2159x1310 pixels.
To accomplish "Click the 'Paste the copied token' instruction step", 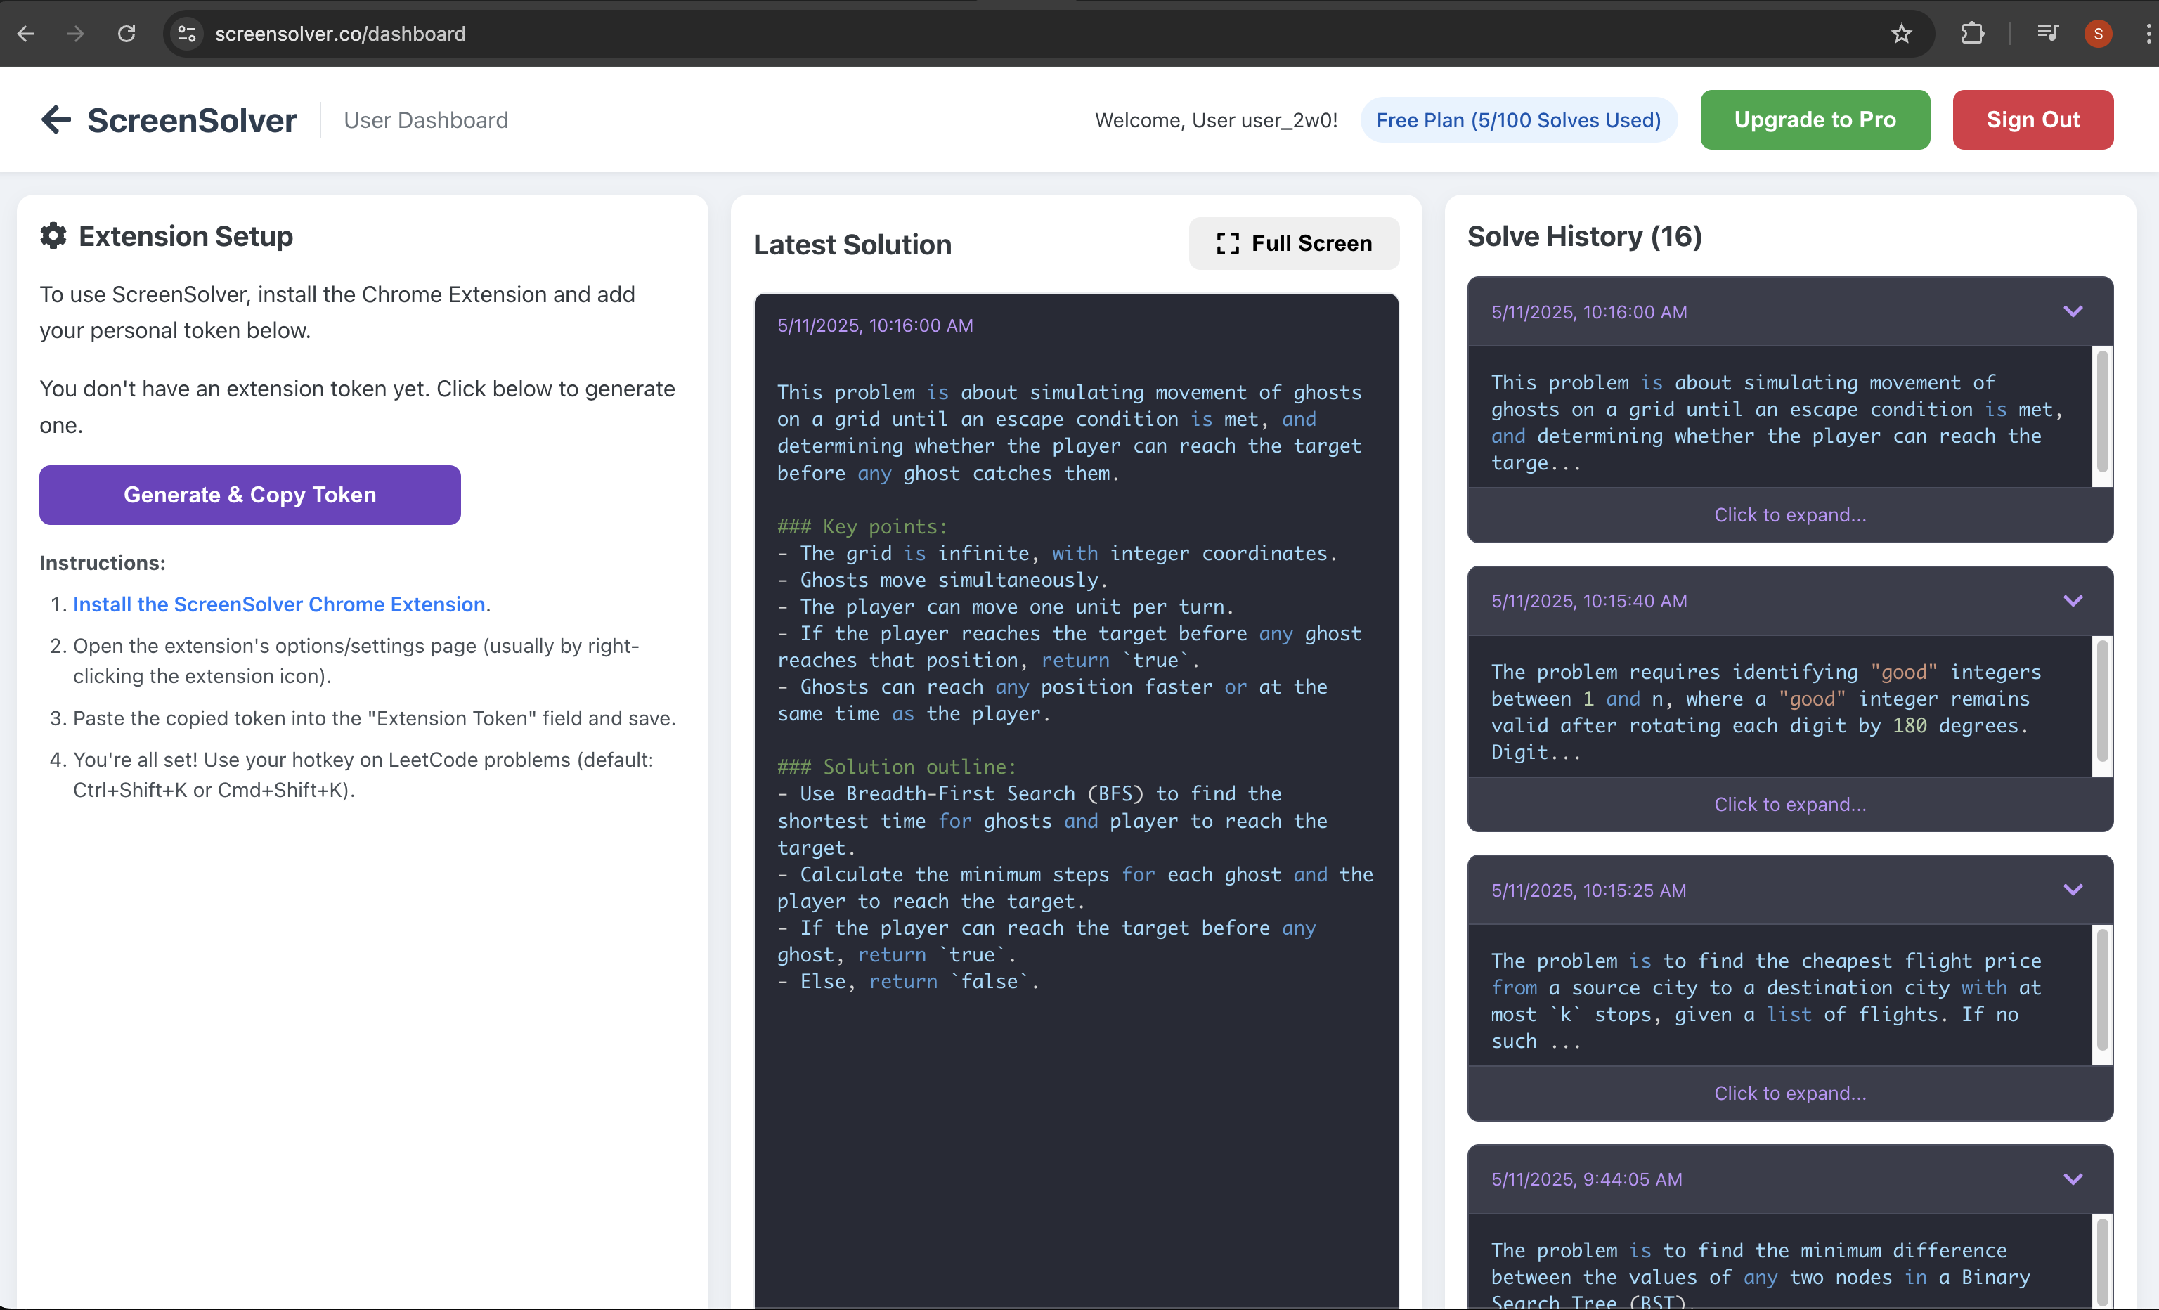I will pyautogui.click(x=374, y=718).
